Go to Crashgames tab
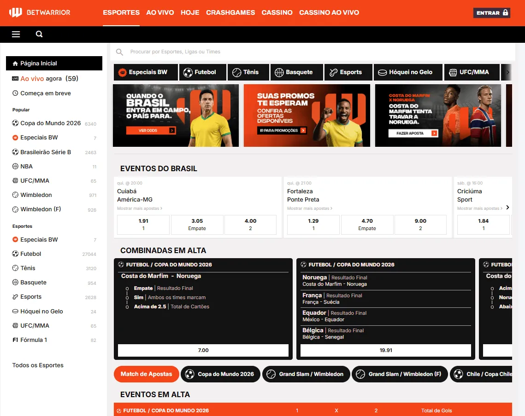The height and width of the screenshot is (416, 525). point(230,13)
